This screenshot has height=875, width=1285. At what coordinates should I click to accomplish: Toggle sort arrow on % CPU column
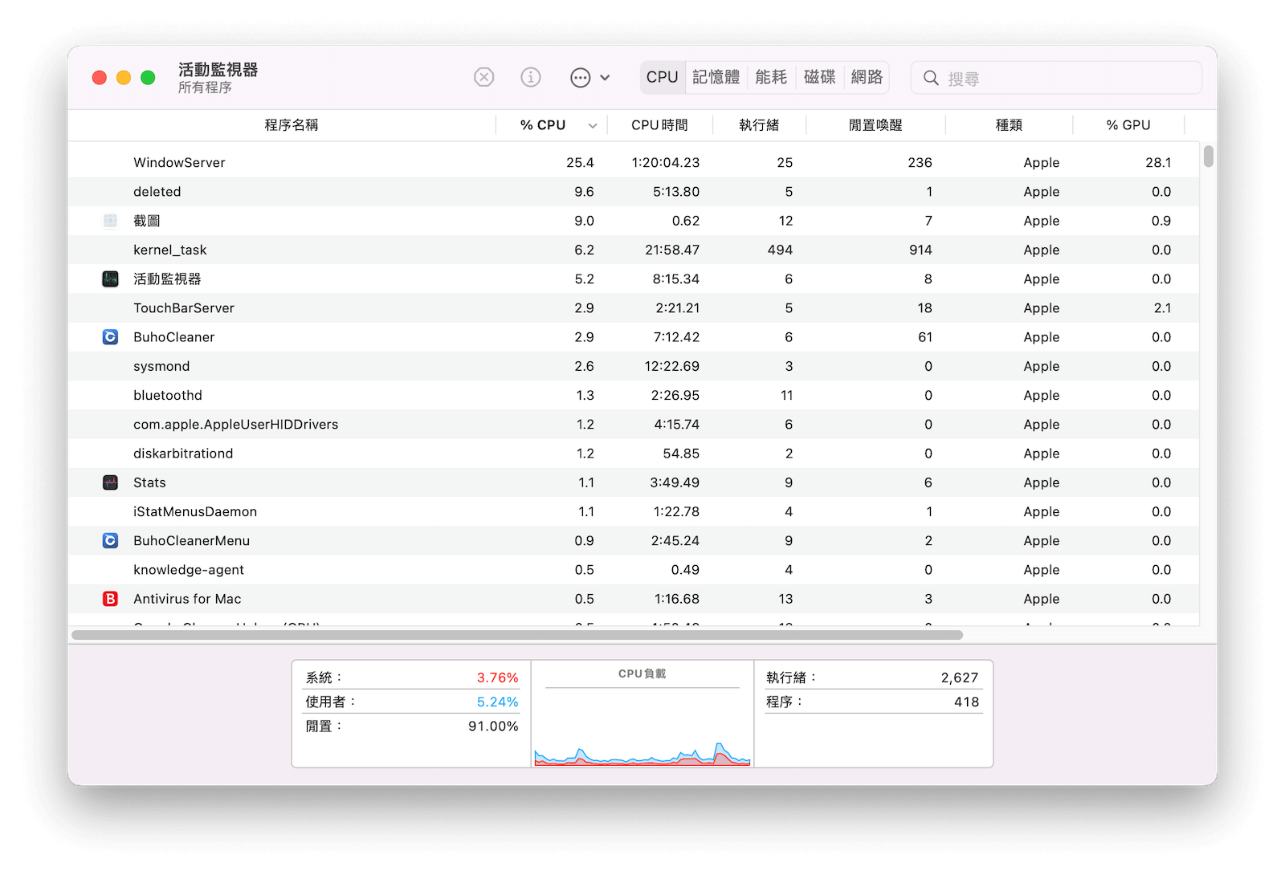click(593, 126)
